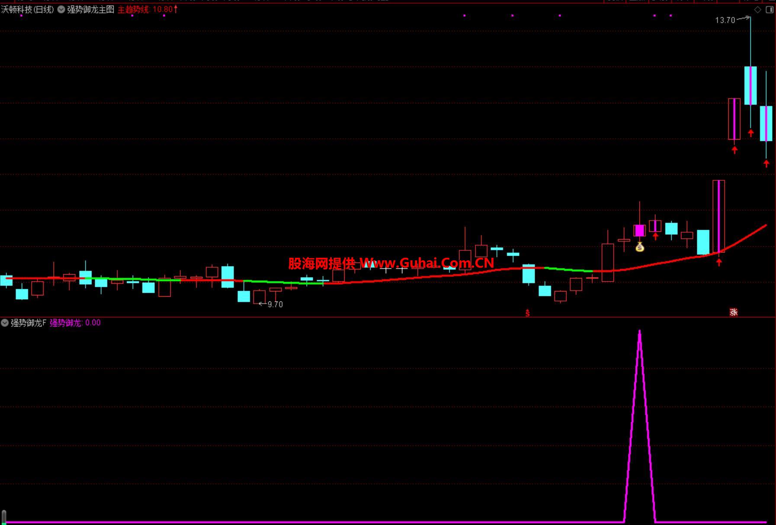
Task: Open the 强势御龙主图 indicator dropdown arrow
Action: click(61, 10)
